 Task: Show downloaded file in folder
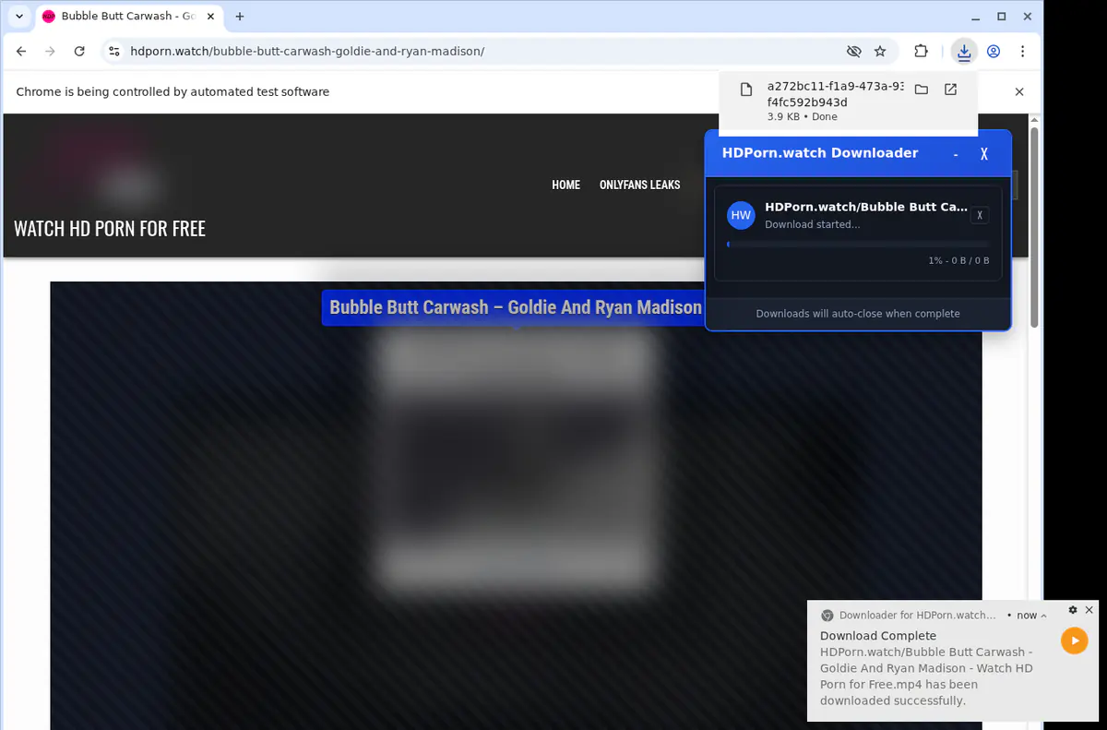point(921,90)
